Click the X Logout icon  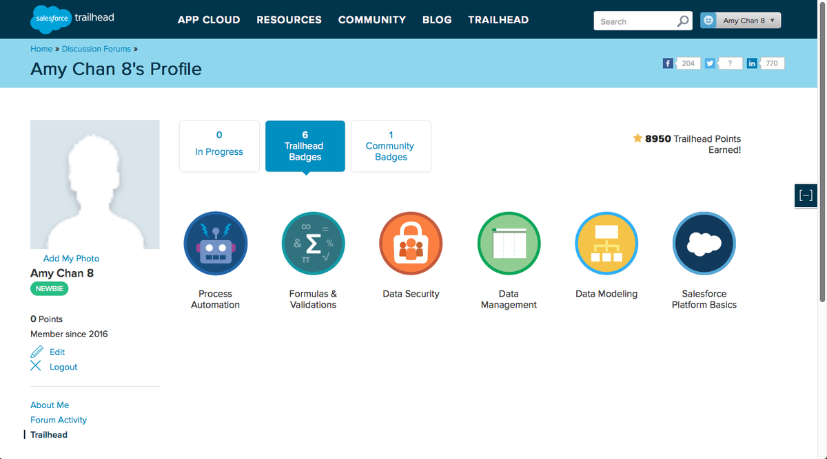pyautogui.click(x=36, y=366)
